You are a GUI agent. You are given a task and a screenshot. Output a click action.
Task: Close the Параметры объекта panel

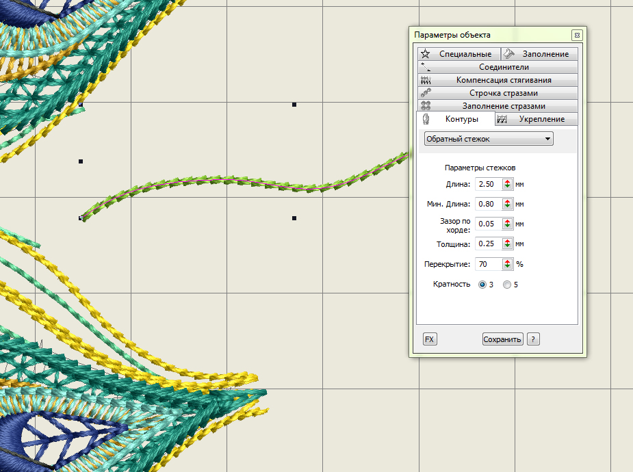pyautogui.click(x=577, y=35)
